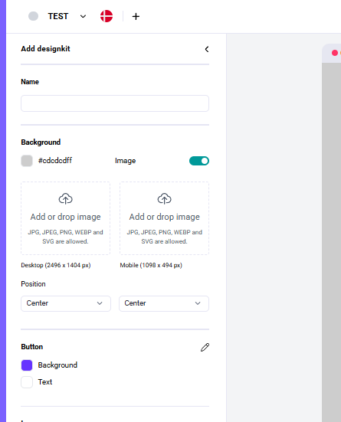341x422 pixels.
Task: Add or drop Desktop background image
Action: 65,218
